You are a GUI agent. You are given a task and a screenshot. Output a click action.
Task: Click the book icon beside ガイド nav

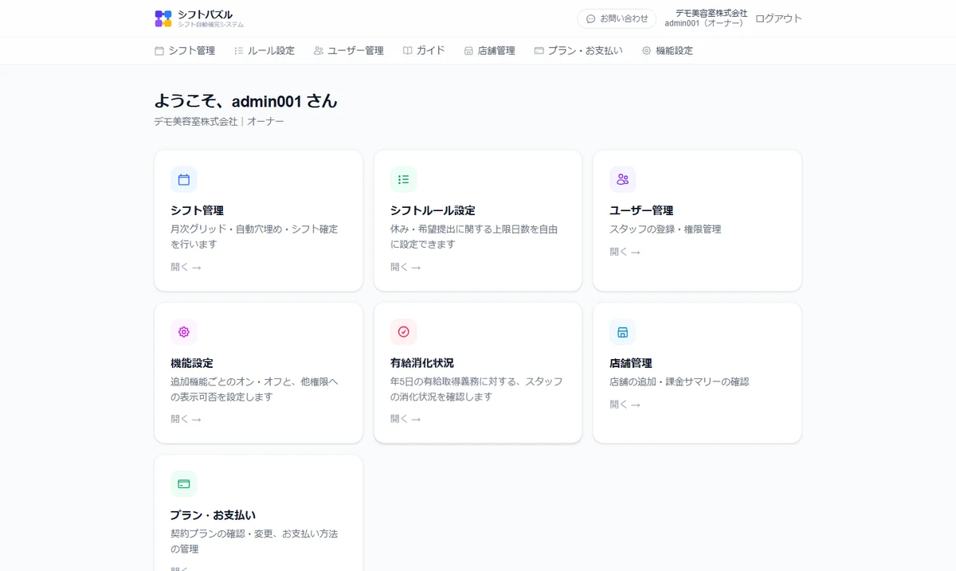point(407,50)
